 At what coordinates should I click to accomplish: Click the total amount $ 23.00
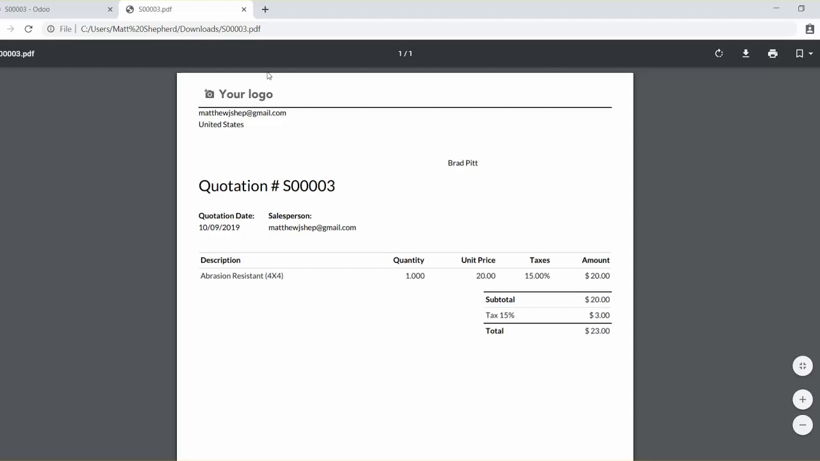[x=597, y=331]
